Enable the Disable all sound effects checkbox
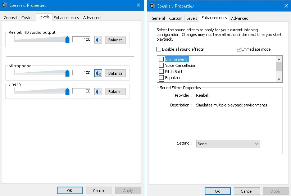Viewport: 291px width, 196px height. click(159, 49)
